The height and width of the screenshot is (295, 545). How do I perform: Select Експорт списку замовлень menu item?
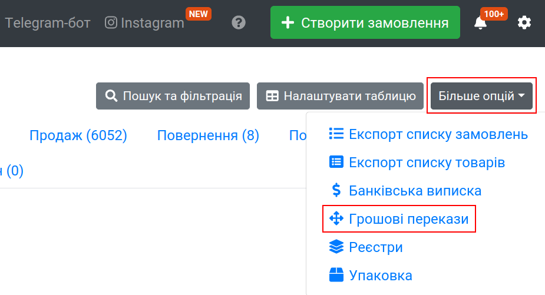(438, 134)
